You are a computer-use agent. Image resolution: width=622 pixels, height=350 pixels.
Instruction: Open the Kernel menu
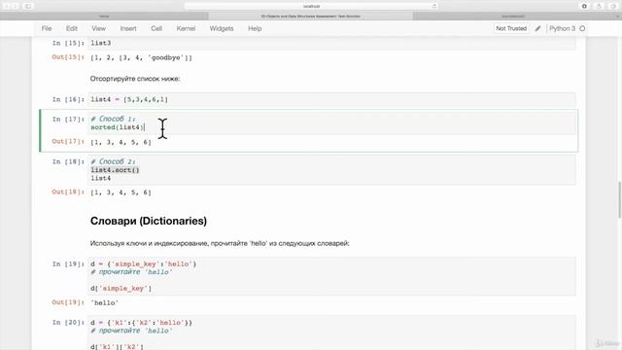(x=186, y=28)
